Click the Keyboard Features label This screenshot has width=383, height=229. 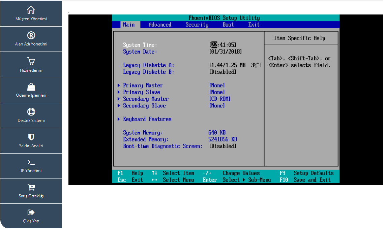147,119
